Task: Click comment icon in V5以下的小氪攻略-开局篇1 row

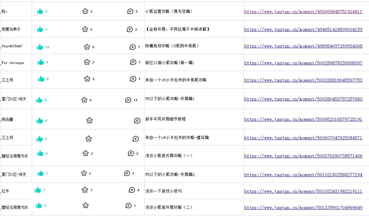Action: (128, 100)
